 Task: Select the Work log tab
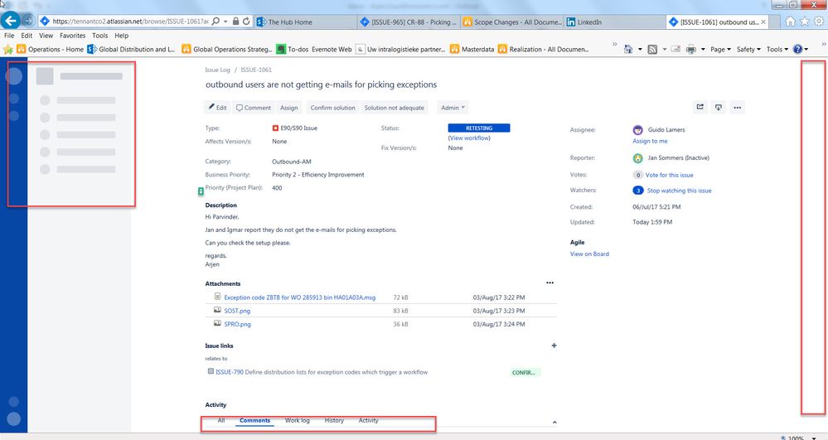tap(297, 420)
